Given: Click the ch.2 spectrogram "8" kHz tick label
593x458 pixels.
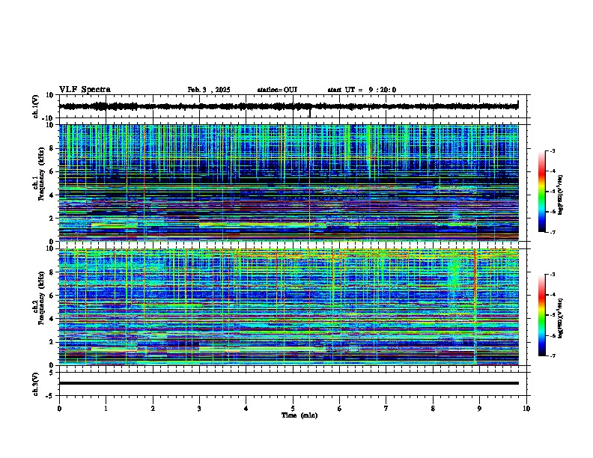Looking at the screenshot, I should [x=52, y=272].
